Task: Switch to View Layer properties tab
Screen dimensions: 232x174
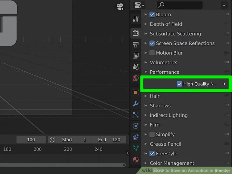Action: 136,56
